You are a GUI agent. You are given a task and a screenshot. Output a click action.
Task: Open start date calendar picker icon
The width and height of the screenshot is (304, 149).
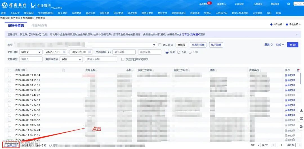click(64, 52)
